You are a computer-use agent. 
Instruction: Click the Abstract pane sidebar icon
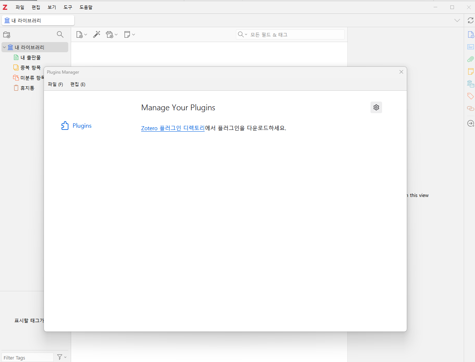471,47
